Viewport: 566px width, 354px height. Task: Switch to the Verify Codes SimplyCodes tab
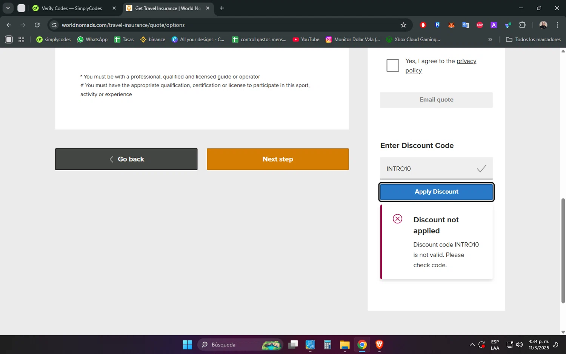(x=71, y=8)
